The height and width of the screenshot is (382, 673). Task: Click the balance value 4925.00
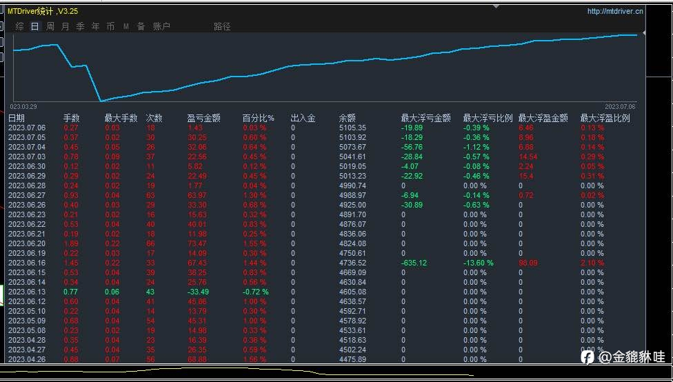[x=353, y=205]
